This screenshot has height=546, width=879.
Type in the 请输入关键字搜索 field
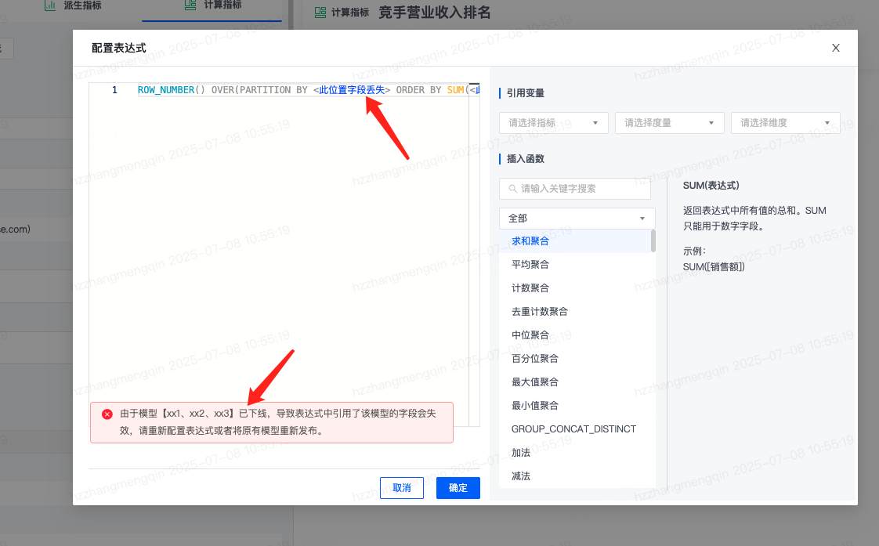tap(581, 189)
